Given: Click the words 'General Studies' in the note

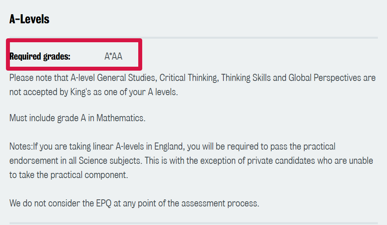Looking at the screenshot, I should [127, 78].
